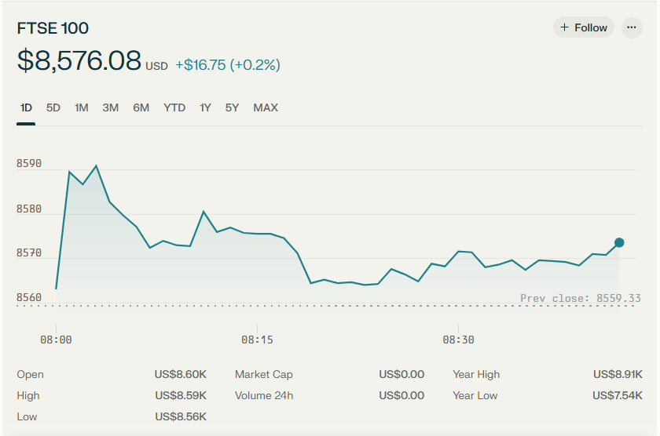Click the Market Cap label
Image resolution: width=660 pixels, height=436 pixels.
(x=263, y=374)
